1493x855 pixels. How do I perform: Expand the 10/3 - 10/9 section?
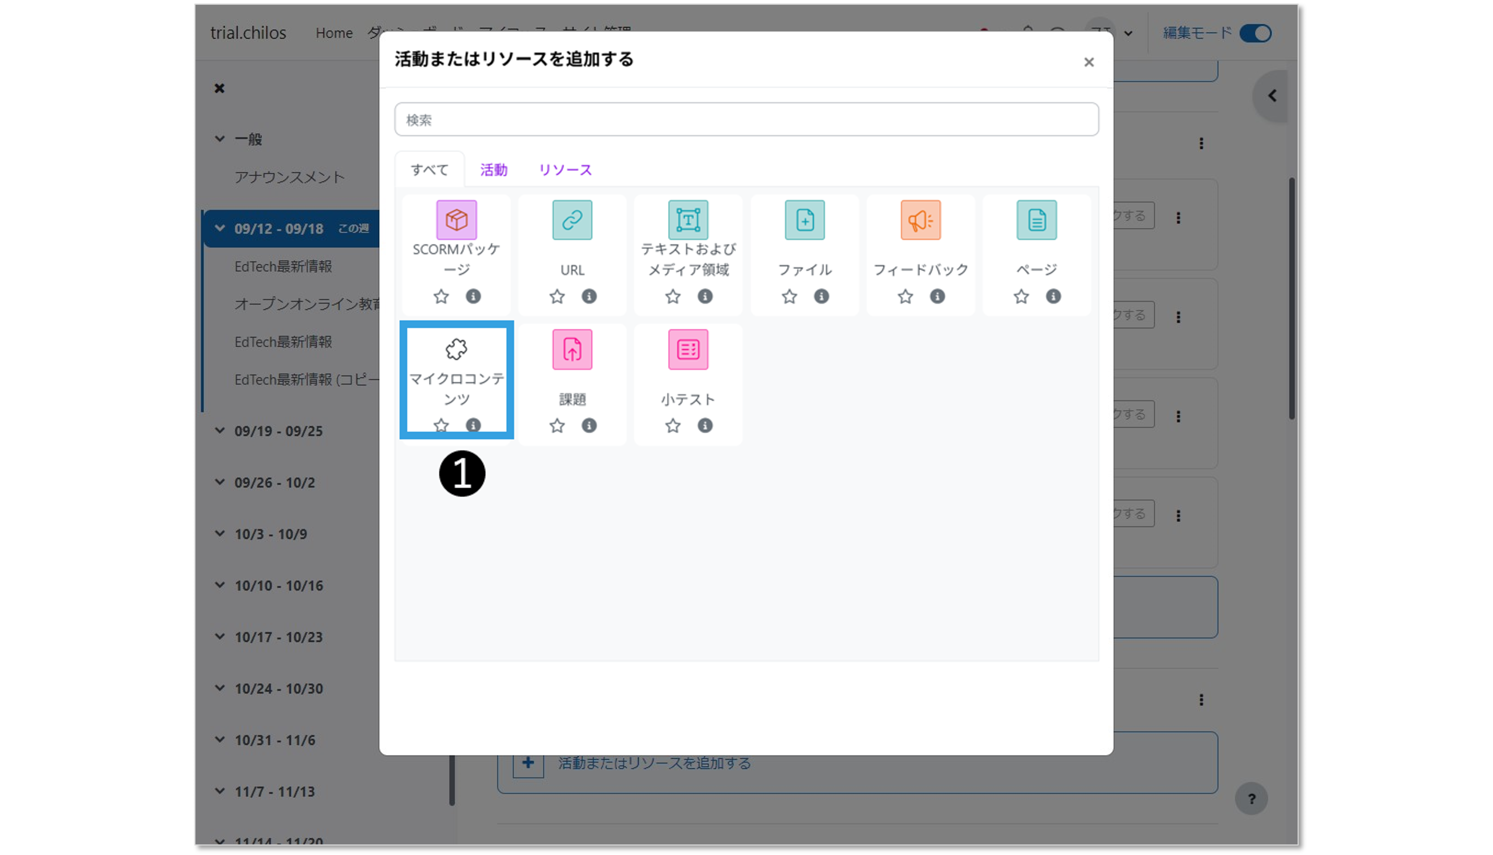click(220, 534)
